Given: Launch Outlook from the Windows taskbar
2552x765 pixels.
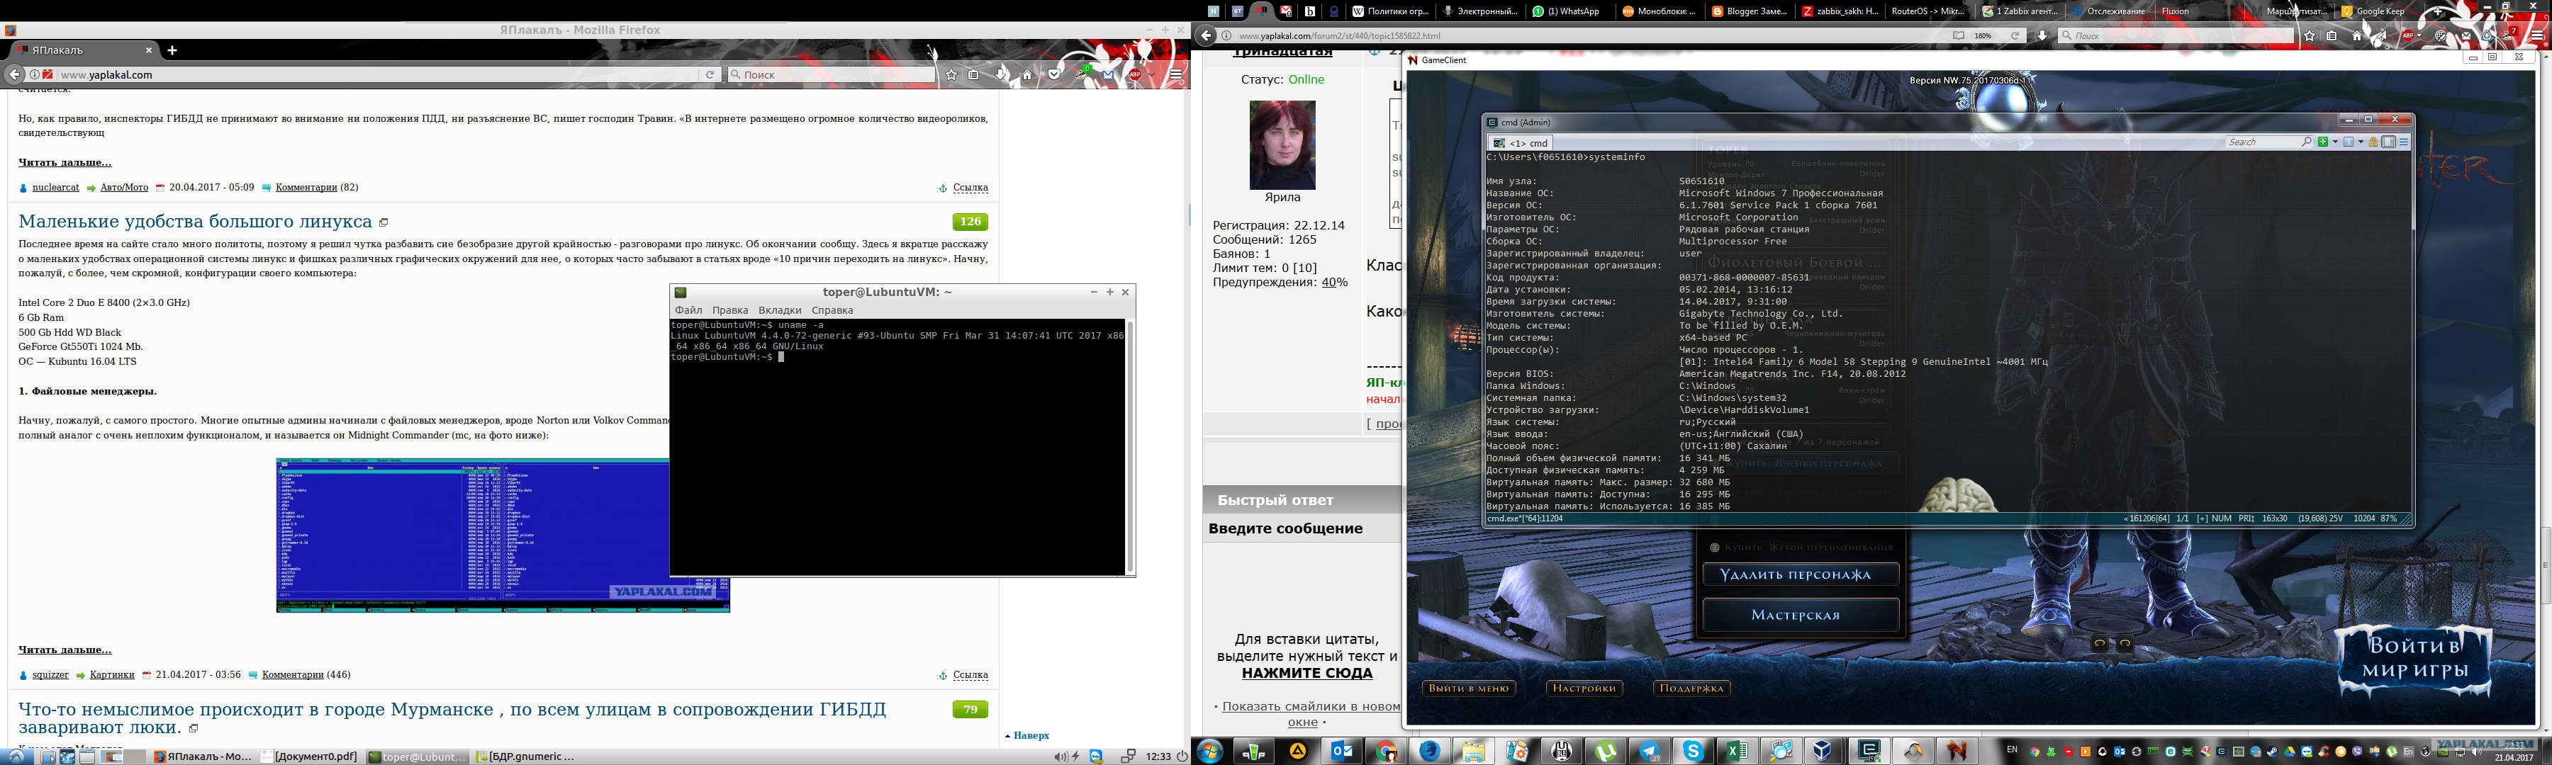Looking at the screenshot, I should 1343,751.
